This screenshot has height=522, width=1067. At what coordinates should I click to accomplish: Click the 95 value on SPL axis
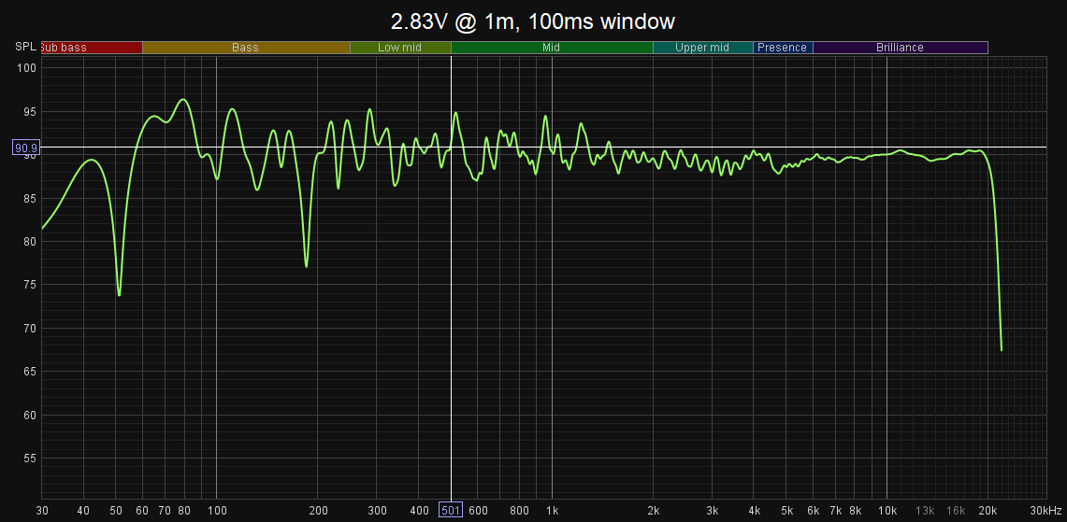click(30, 111)
